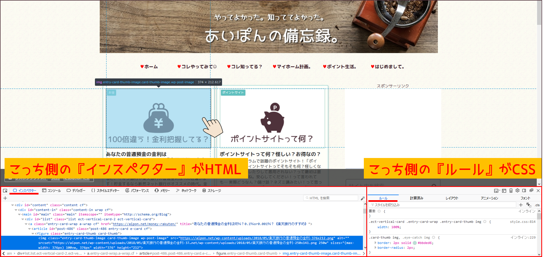The image size is (544, 257).
Task: Toggle the pseudo-class panel icon
Action: click(529, 205)
